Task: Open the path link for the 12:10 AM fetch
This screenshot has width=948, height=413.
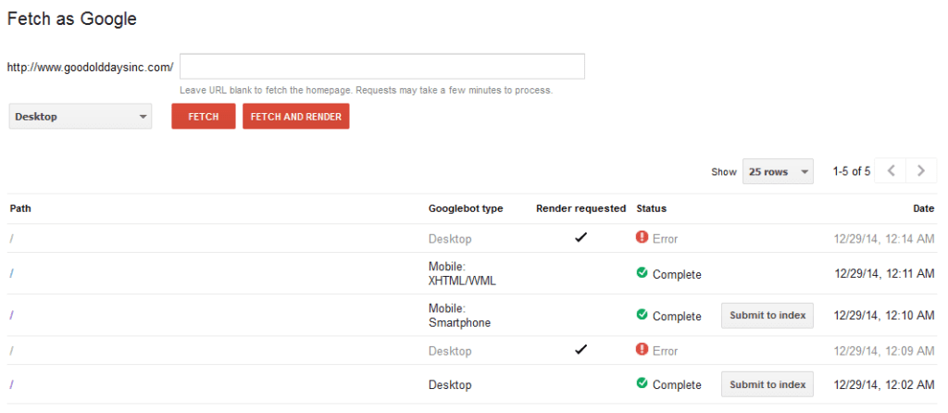Action: 11,316
